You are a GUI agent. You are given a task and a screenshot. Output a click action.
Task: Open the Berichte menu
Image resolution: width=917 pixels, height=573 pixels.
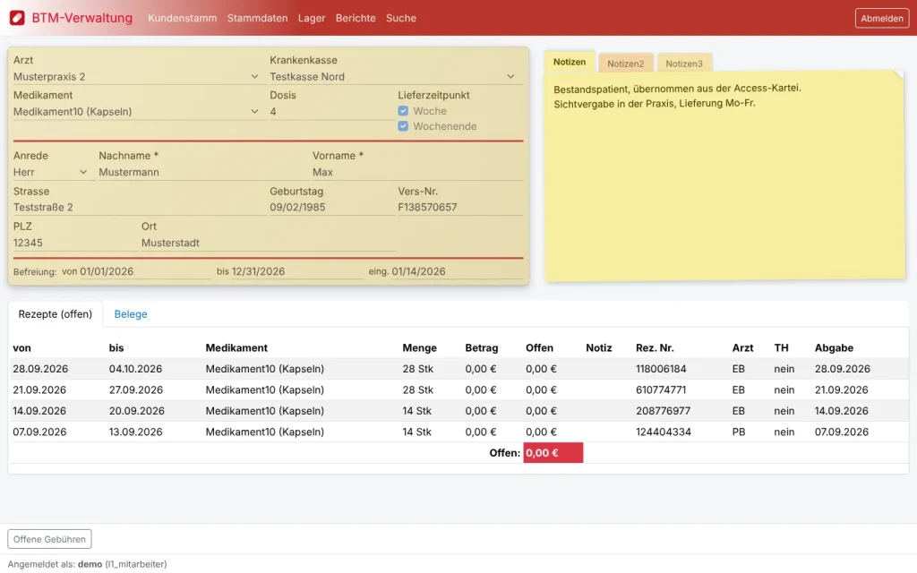(356, 18)
